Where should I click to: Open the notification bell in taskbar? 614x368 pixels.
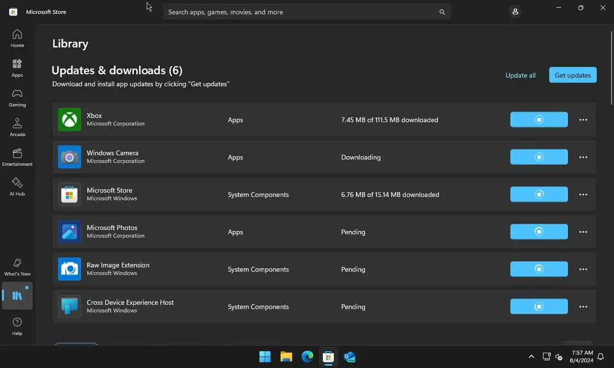pos(601,356)
